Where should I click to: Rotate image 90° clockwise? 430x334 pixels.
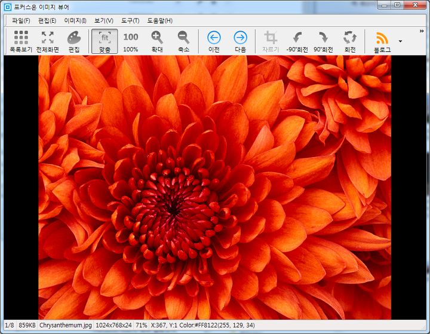tap(323, 41)
